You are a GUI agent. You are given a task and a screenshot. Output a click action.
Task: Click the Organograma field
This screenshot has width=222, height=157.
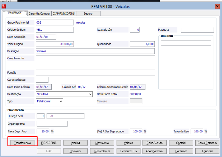pos(52,124)
